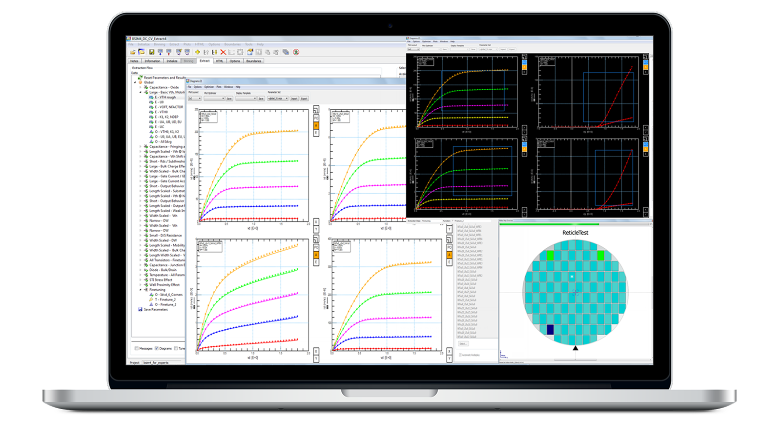Toggle PO button beside top-left Diagrams21 plot
The width and height of the screenshot is (781, 439).
click(x=316, y=118)
